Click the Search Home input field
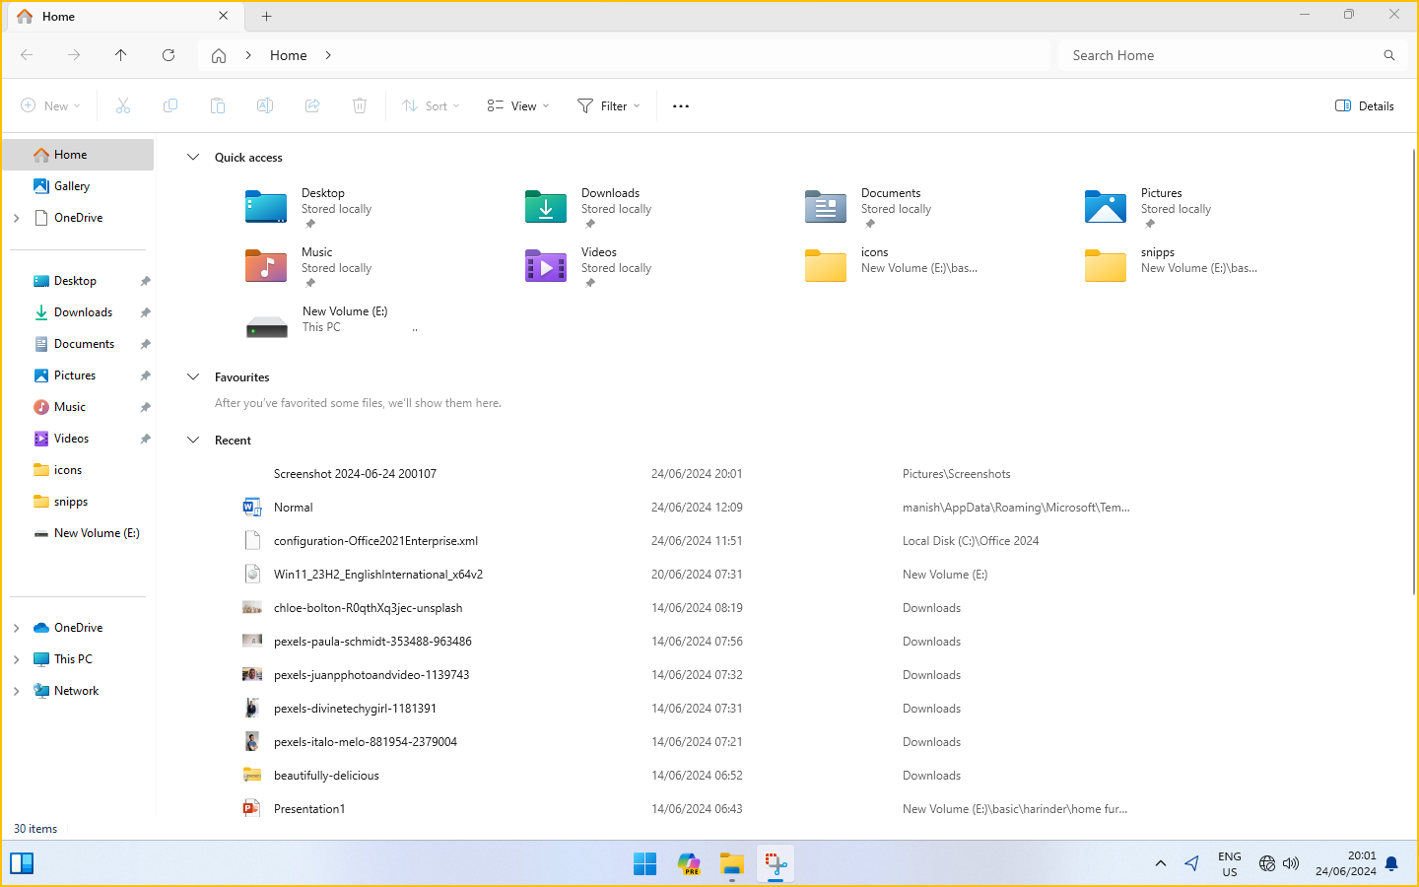1419x887 pixels. click(x=1222, y=55)
